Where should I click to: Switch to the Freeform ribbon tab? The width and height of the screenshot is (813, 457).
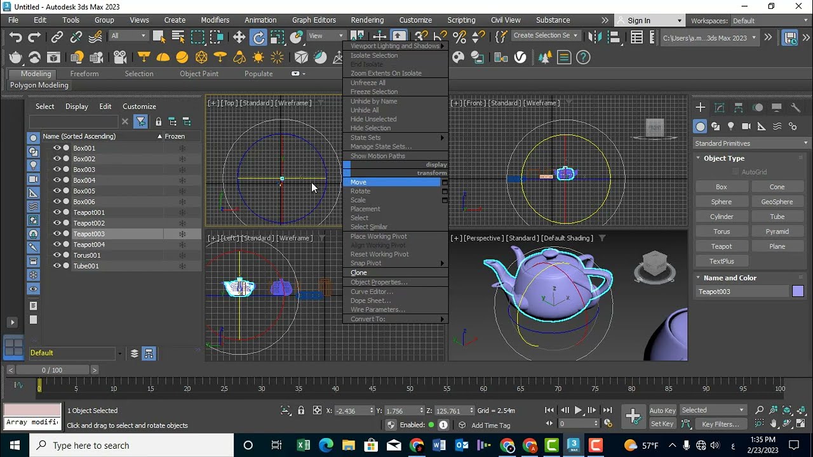84,74
